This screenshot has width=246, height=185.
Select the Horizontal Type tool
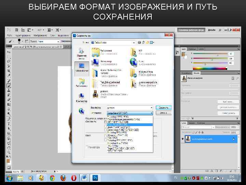[x=9, y=124]
